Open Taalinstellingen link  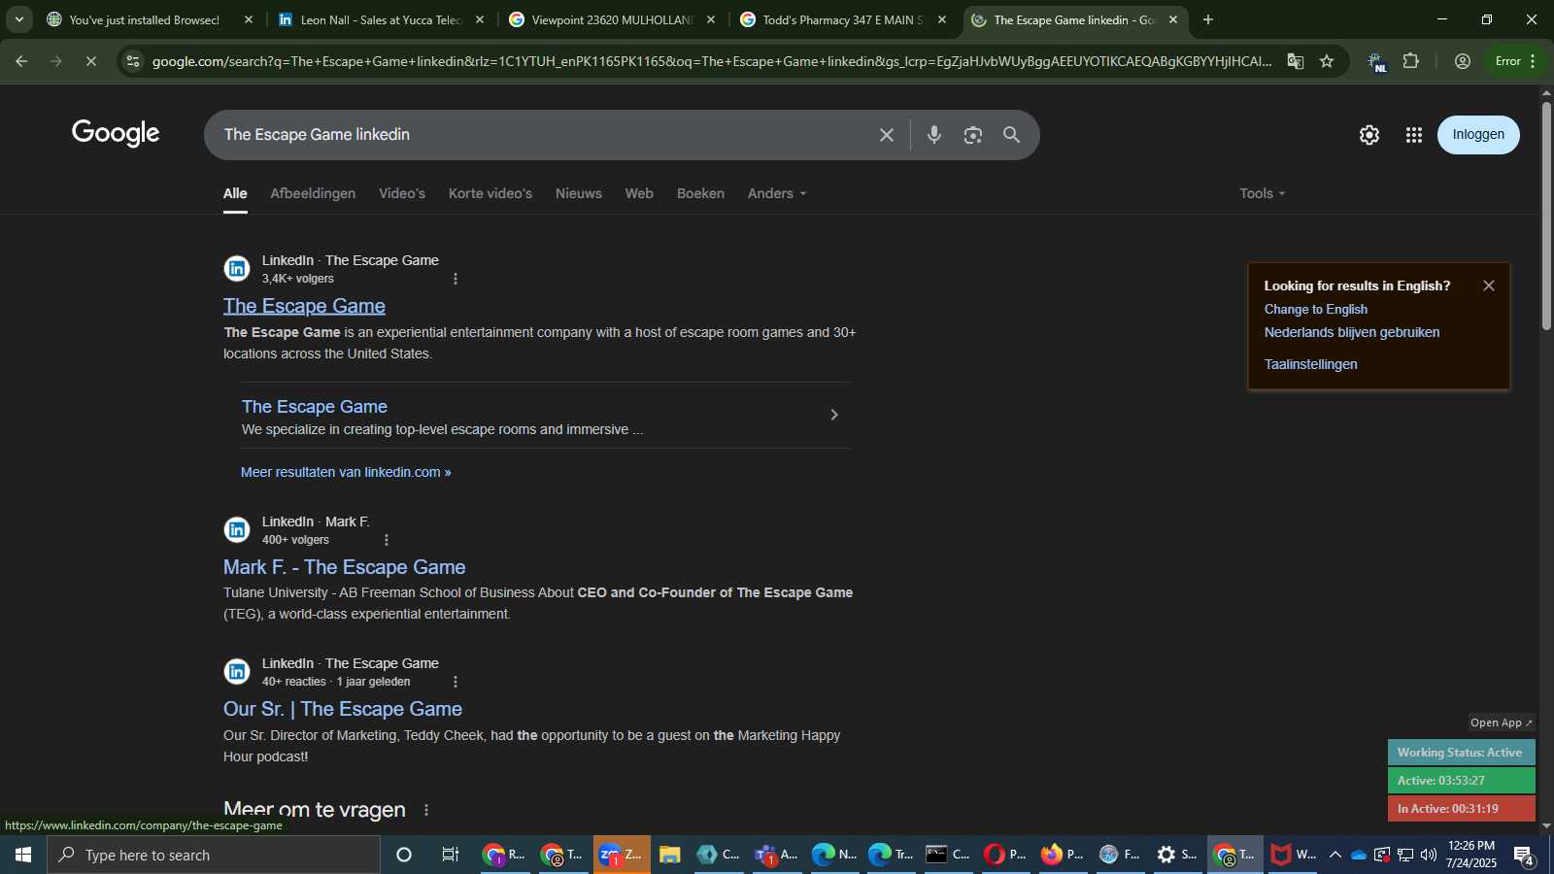[x=1311, y=364]
